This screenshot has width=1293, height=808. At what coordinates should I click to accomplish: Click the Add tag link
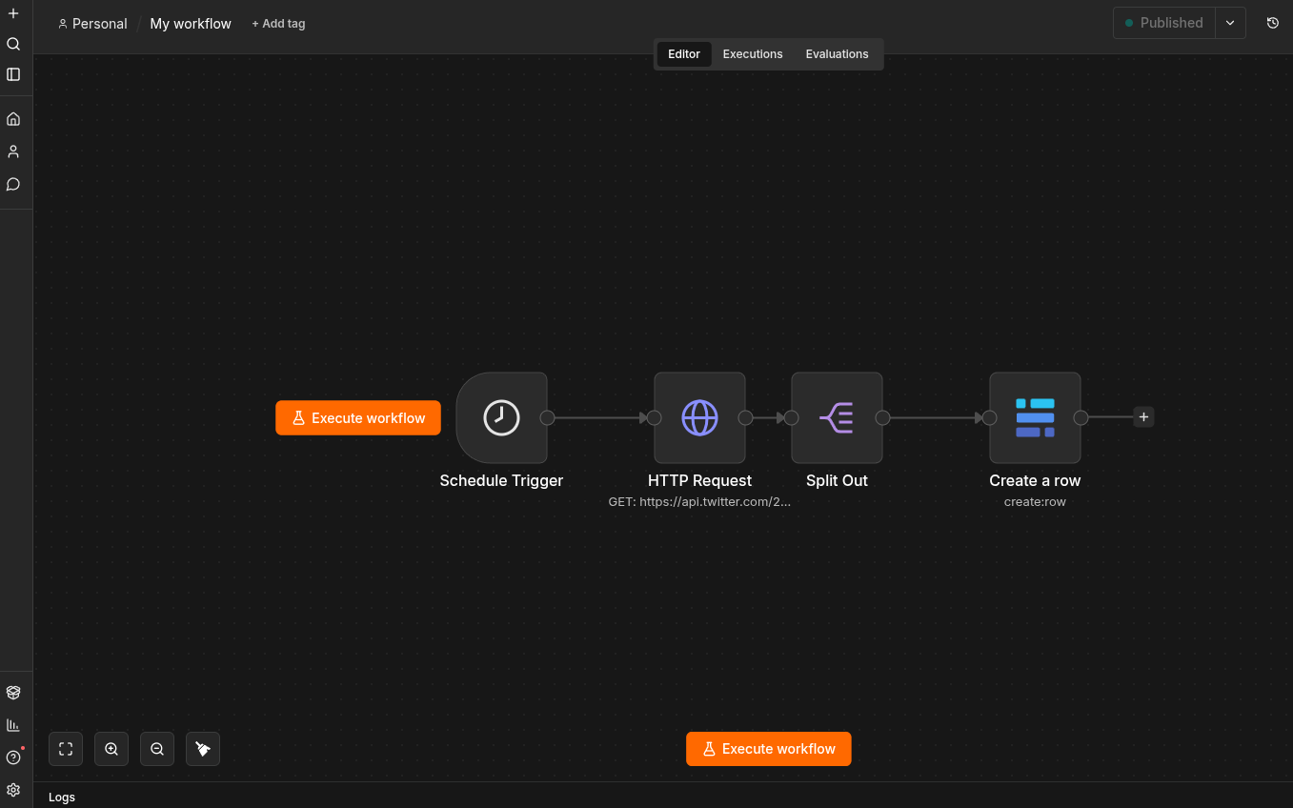(278, 24)
